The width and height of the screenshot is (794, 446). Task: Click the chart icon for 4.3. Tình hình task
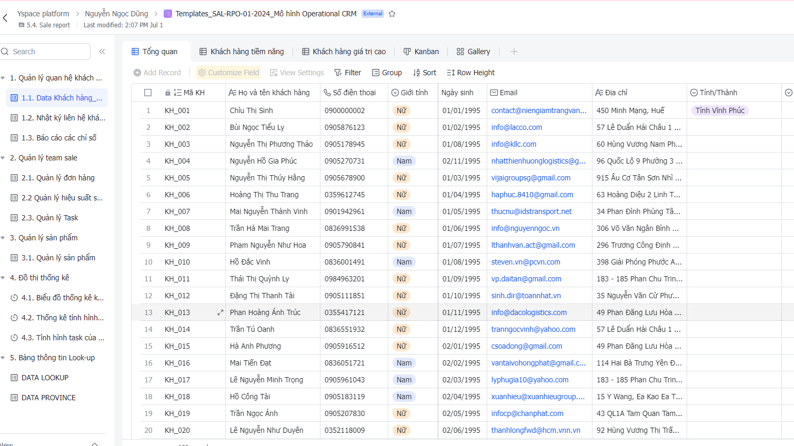tap(14, 338)
